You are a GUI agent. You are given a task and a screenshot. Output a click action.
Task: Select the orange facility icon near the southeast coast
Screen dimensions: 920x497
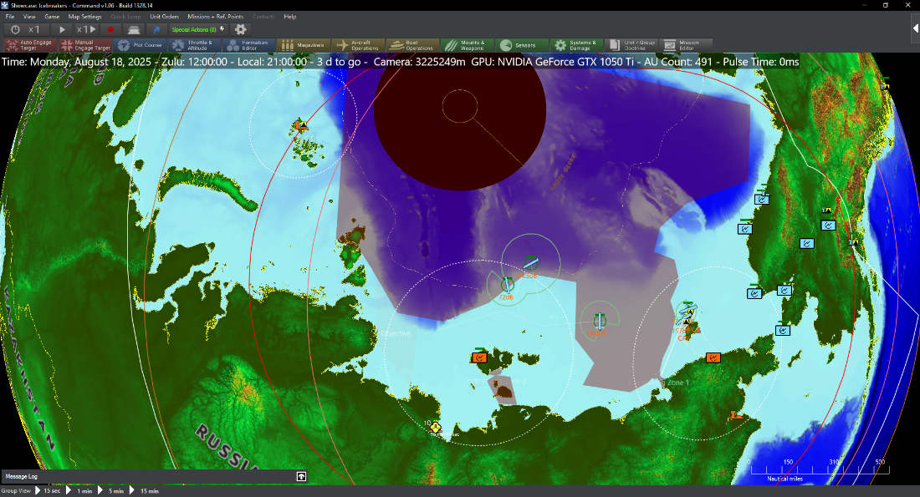[735, 415]
